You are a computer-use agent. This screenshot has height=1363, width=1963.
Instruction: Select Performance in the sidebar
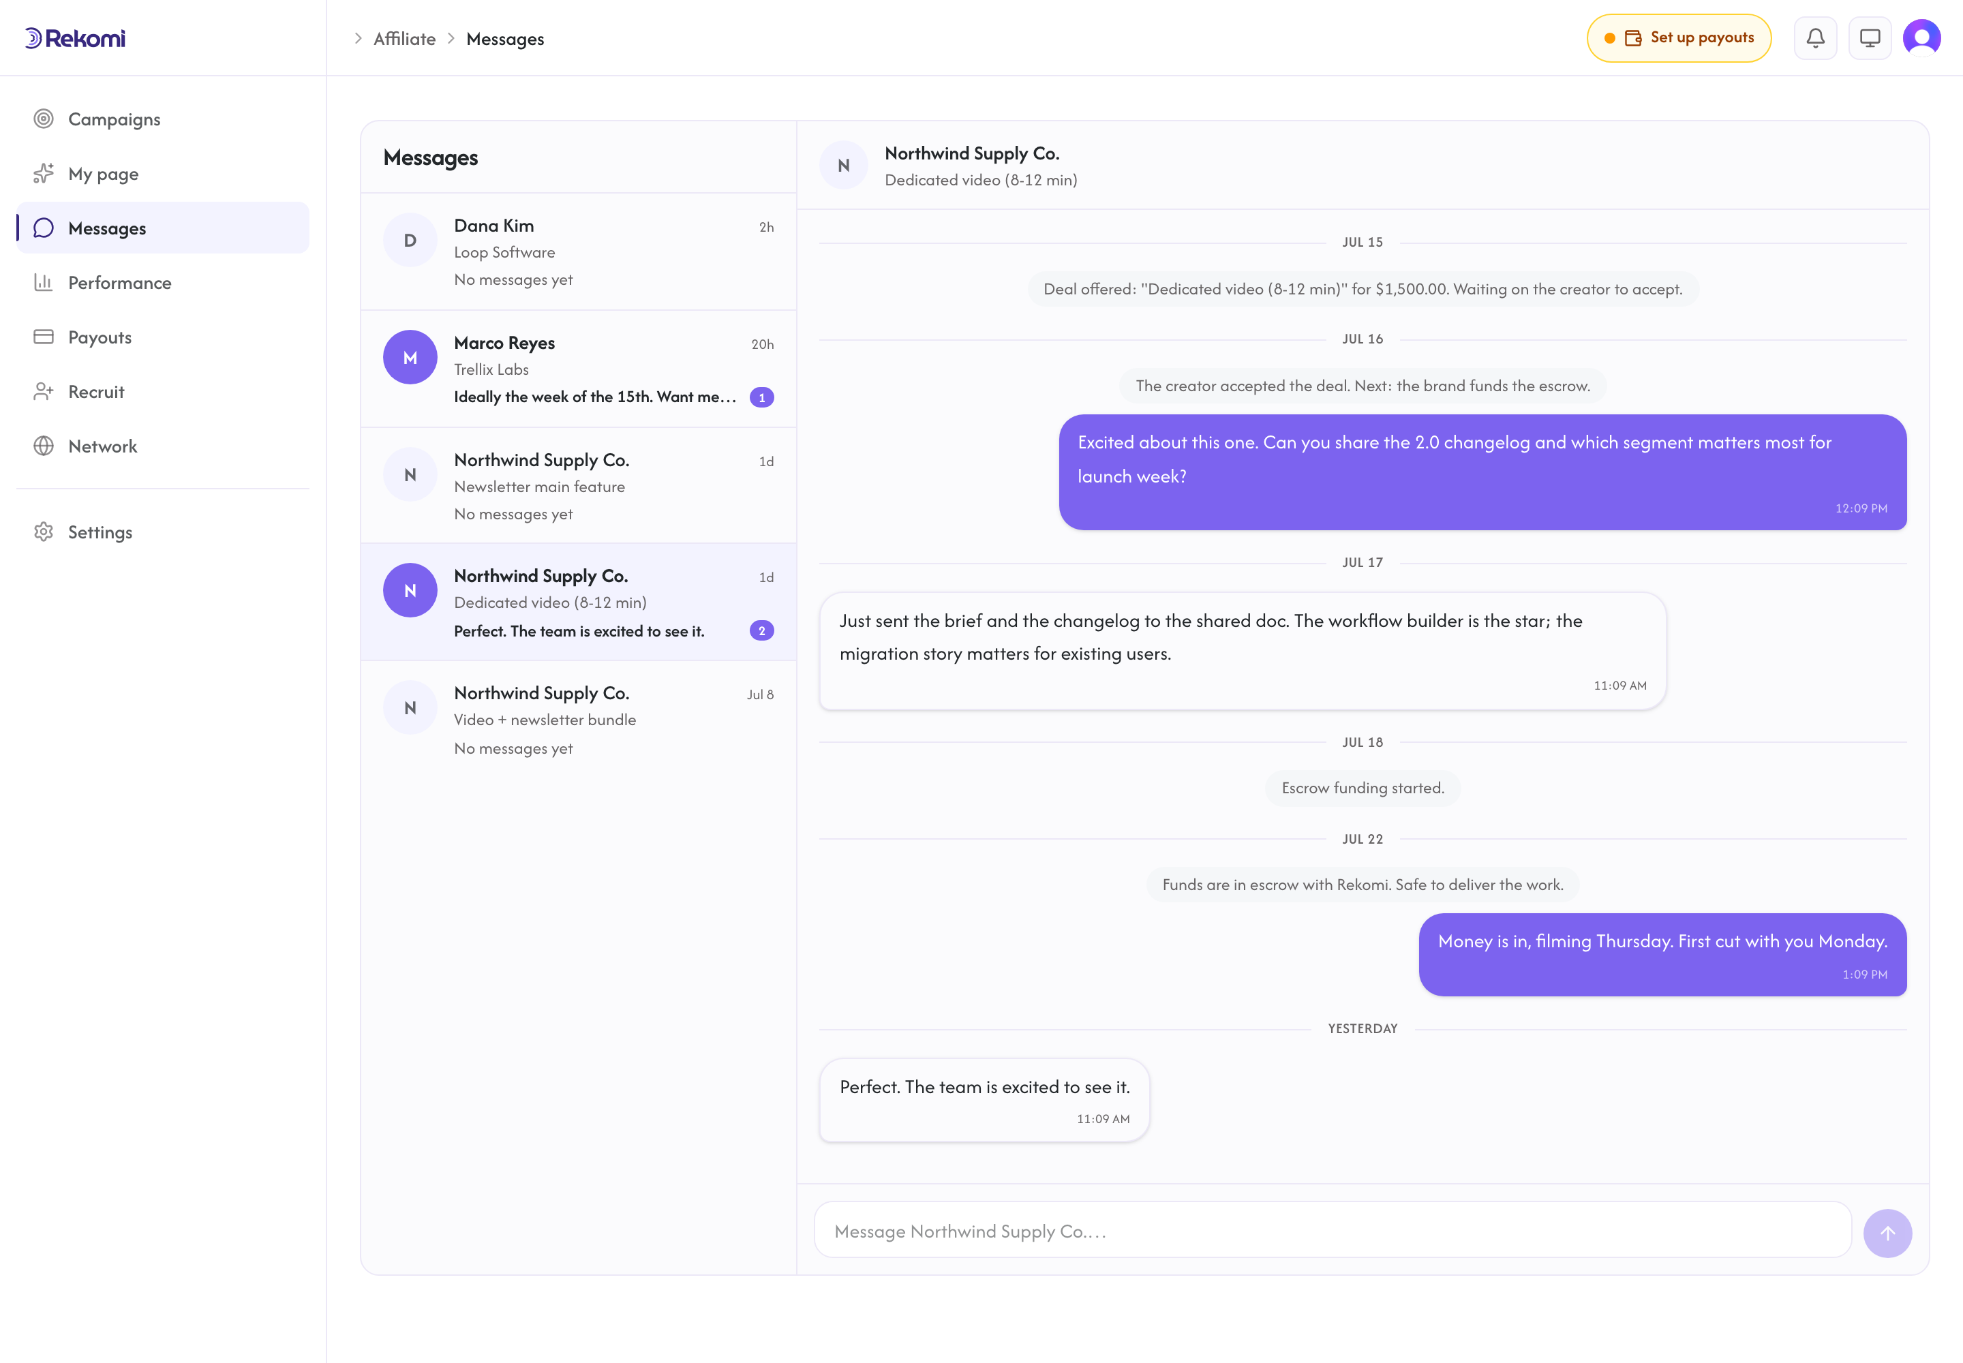click(162, 282)
